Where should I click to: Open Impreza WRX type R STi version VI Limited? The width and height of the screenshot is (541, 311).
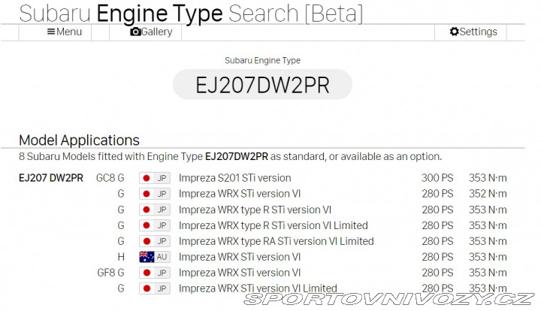[273, 225]
